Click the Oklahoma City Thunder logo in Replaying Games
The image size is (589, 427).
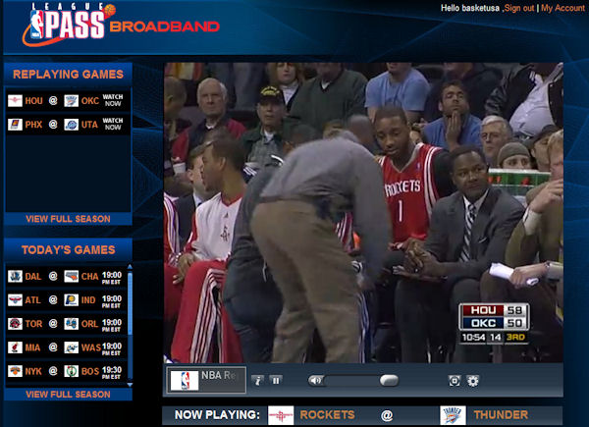[x=71, y=101]
